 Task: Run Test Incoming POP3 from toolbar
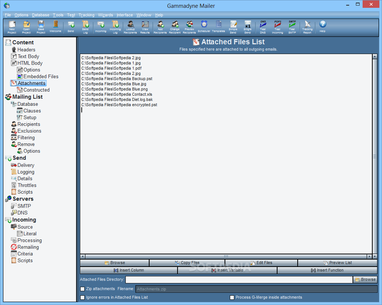click(x=278, y=27)
